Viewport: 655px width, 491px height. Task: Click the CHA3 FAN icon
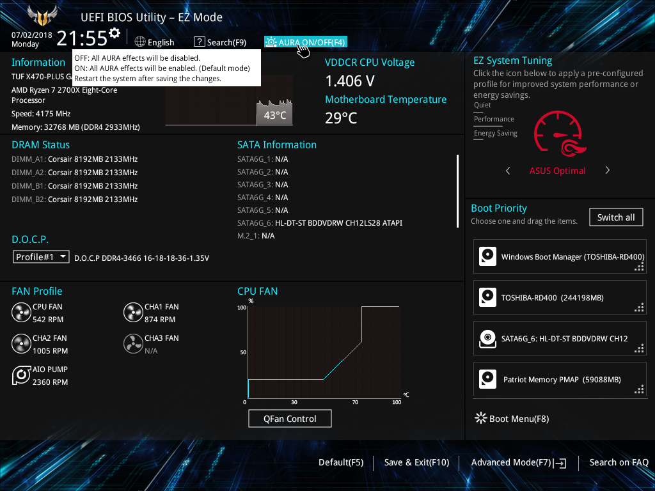click(x=133, y=343)
